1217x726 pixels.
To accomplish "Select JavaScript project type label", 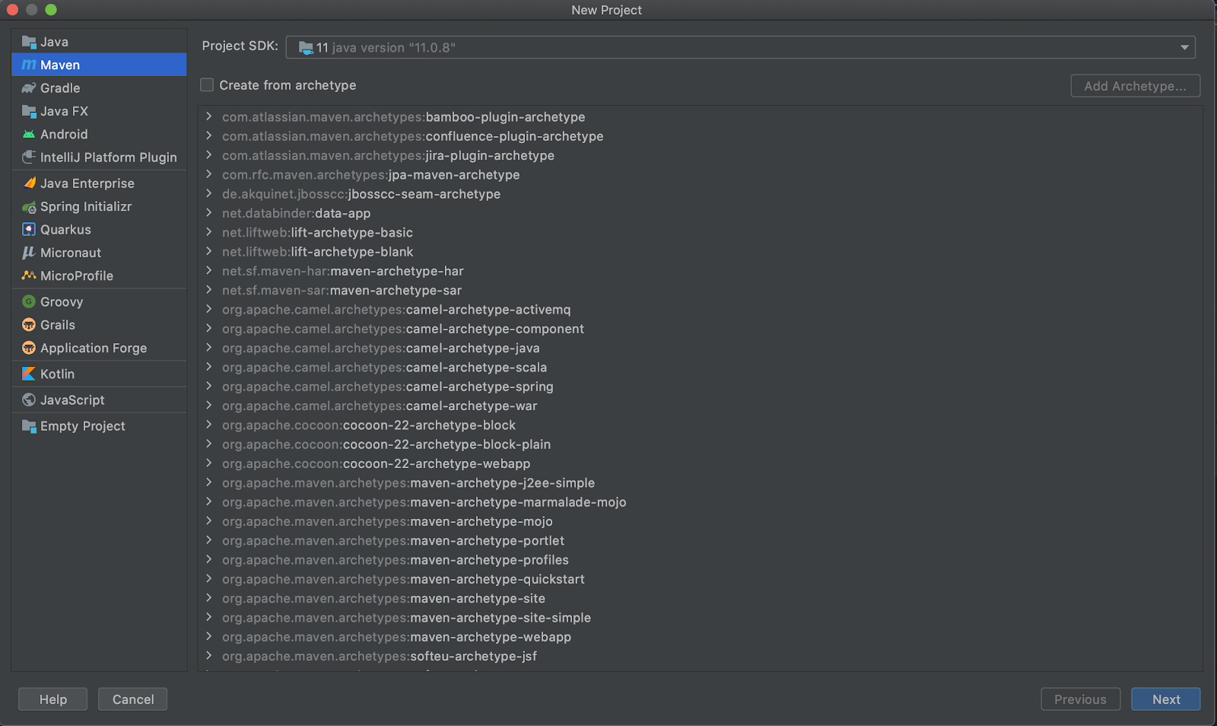I will point(72,400).
